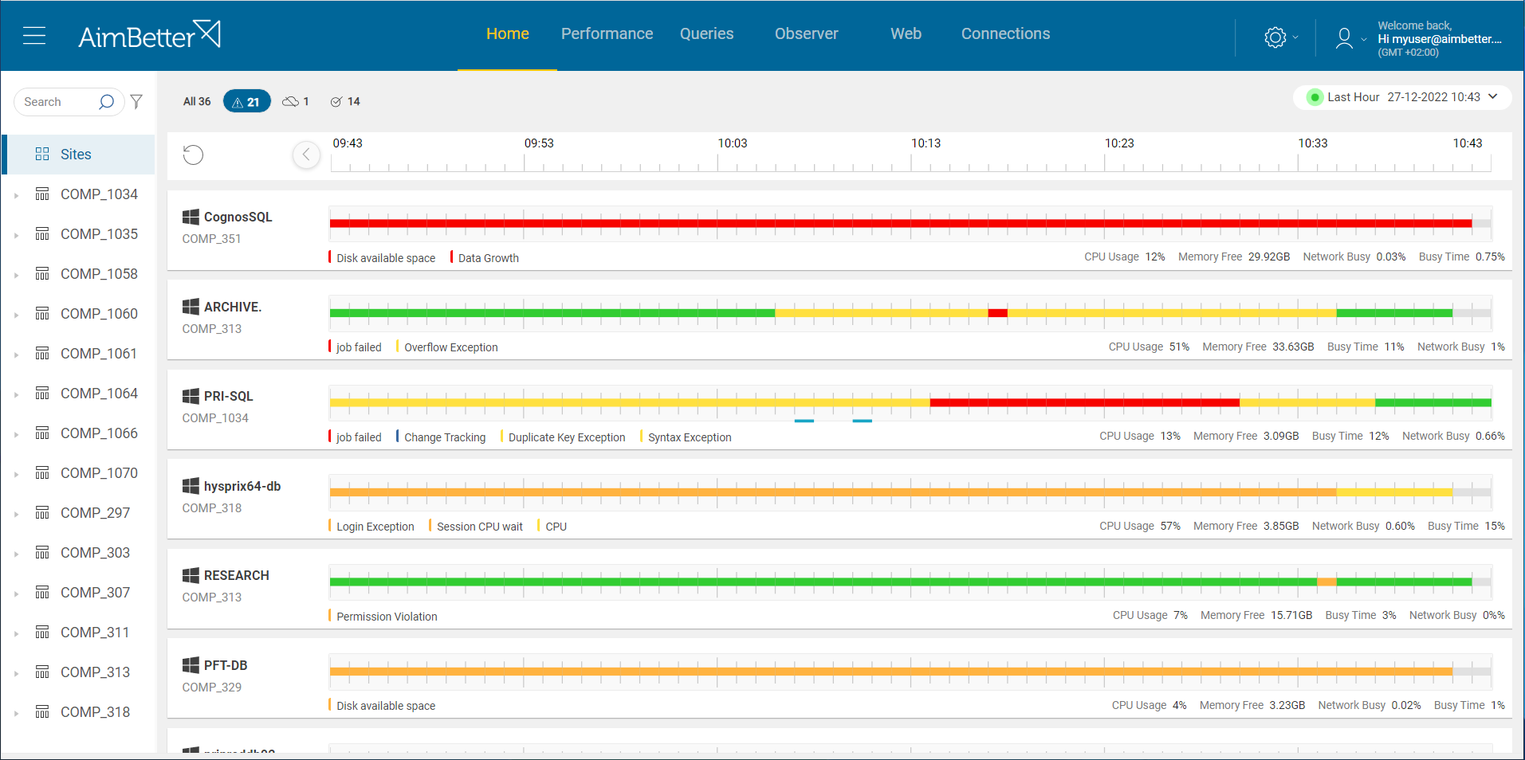The width and height of the screenshot is (1525, 760).
Task: Open the Last Hour time range dropdown
Action: coord(1401,96)
